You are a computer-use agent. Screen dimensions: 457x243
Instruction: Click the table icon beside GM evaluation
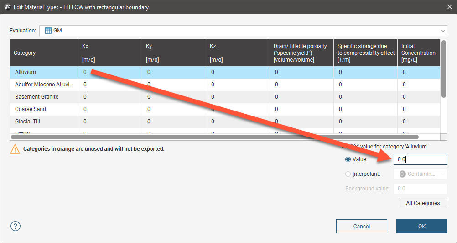pos(48,31)
